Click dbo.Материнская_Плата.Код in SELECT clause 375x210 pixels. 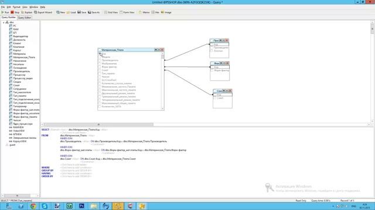84,129
